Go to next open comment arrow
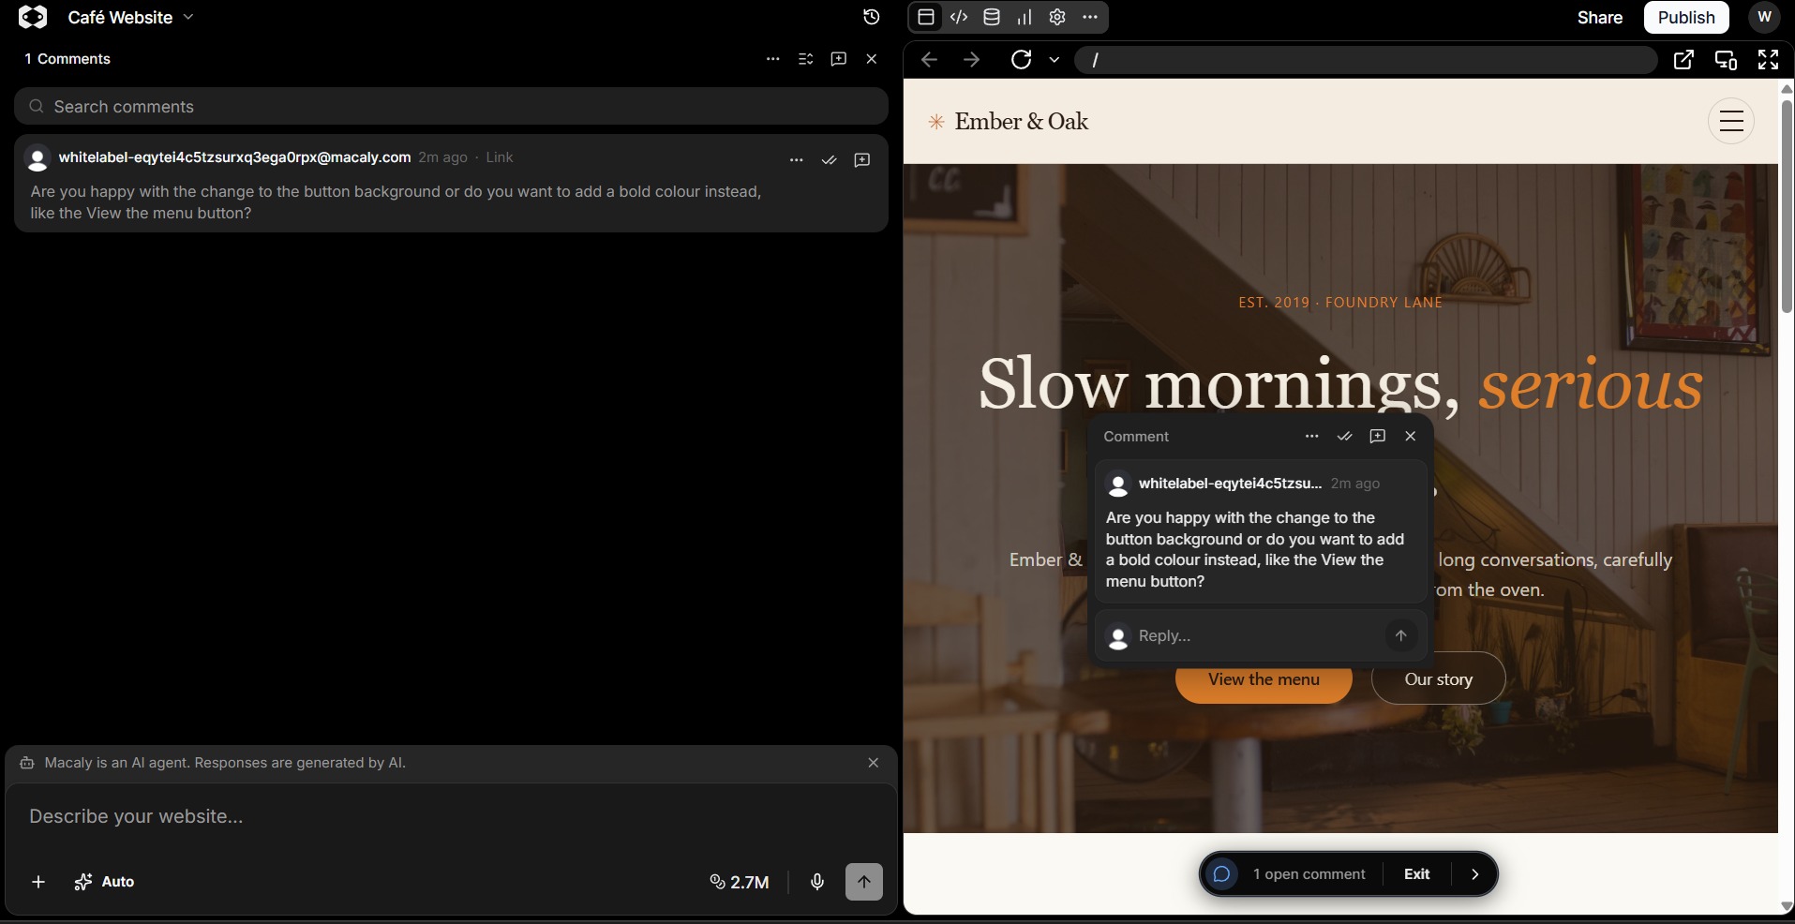This screenshot has width=1795, height=924. click(1475, 874)
